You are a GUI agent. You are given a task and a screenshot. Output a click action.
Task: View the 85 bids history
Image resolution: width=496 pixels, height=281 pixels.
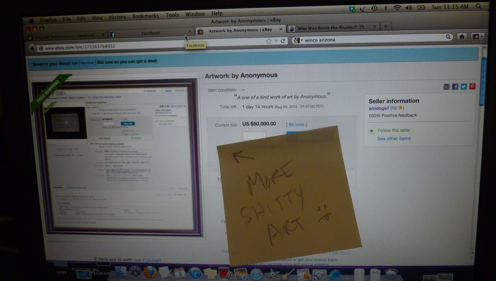click(296, 124)
